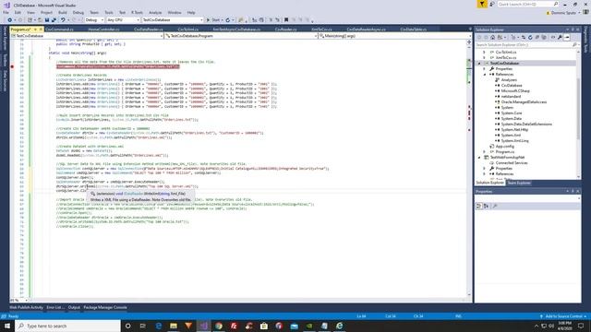Open the TestCsvDatabase project navigation dropdown
This screenshot has height=332, width=591.
click(x=87, y=36)
